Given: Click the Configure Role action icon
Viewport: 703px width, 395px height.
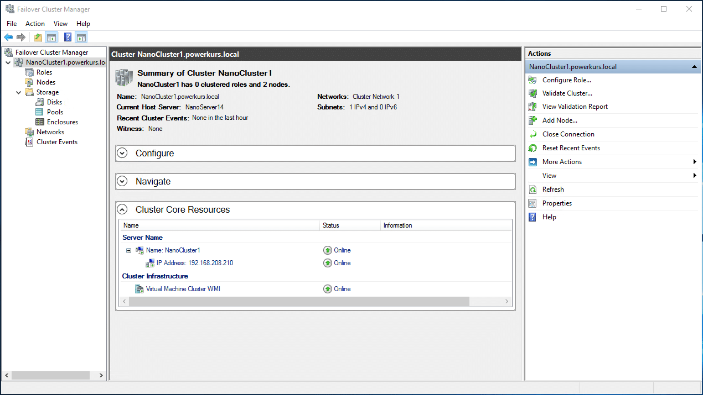Looking at the screenshot, I should tap(533, 80).
